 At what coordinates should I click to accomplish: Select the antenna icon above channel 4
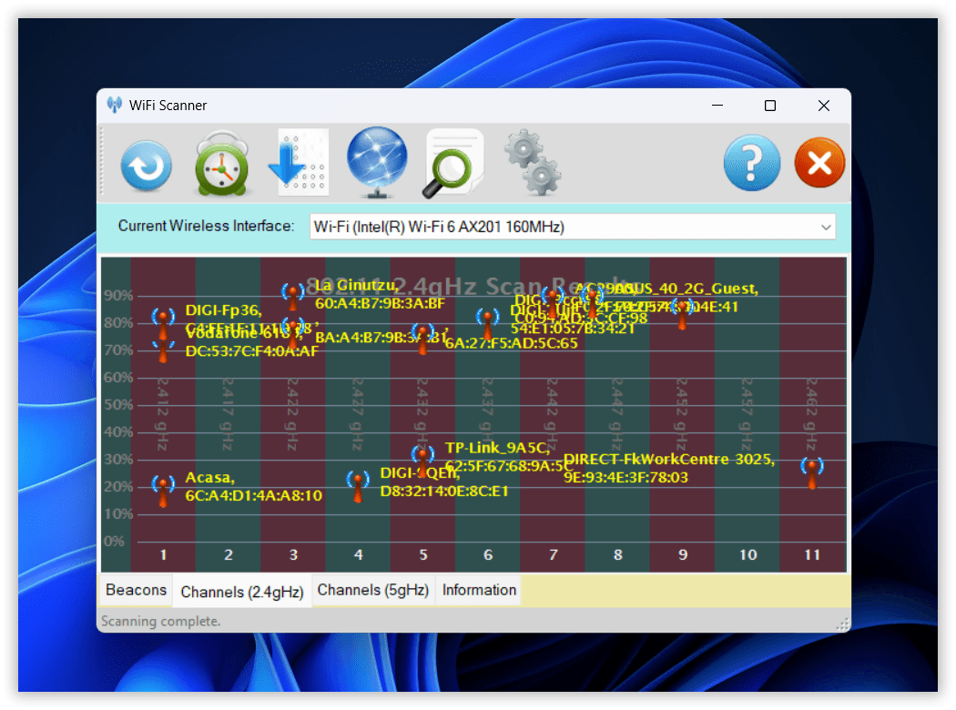(358, 486)
